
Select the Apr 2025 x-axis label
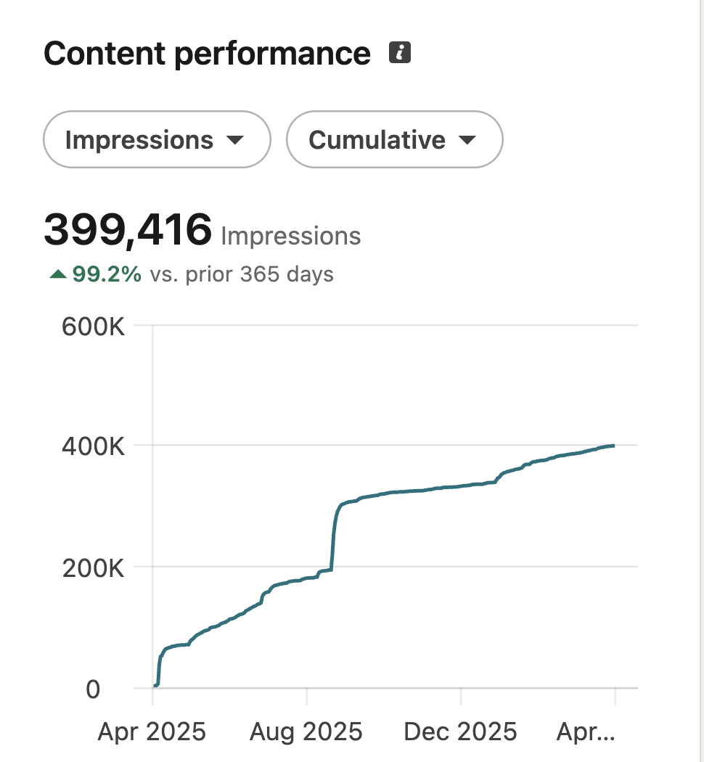(x=152, y=732)
